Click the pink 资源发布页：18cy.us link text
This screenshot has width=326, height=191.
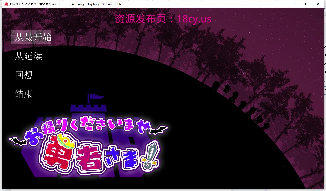coord(163,19)
